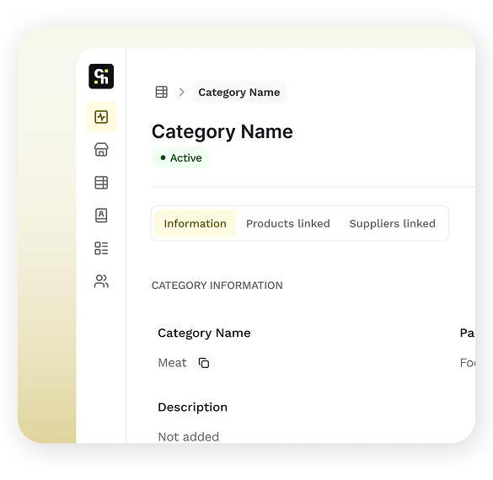The height and width of the screenshot is (480, 493).
Task: Open the contact book icon in sidebar
Action: 101,216
